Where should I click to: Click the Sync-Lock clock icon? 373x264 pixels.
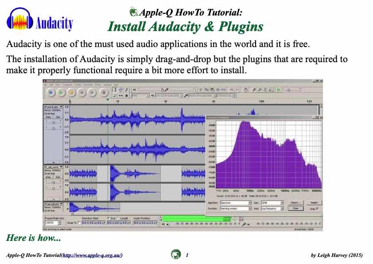coord(246,90)
